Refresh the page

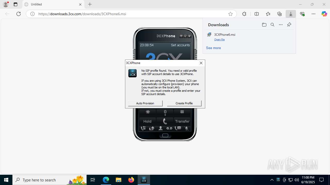(19, 14)
